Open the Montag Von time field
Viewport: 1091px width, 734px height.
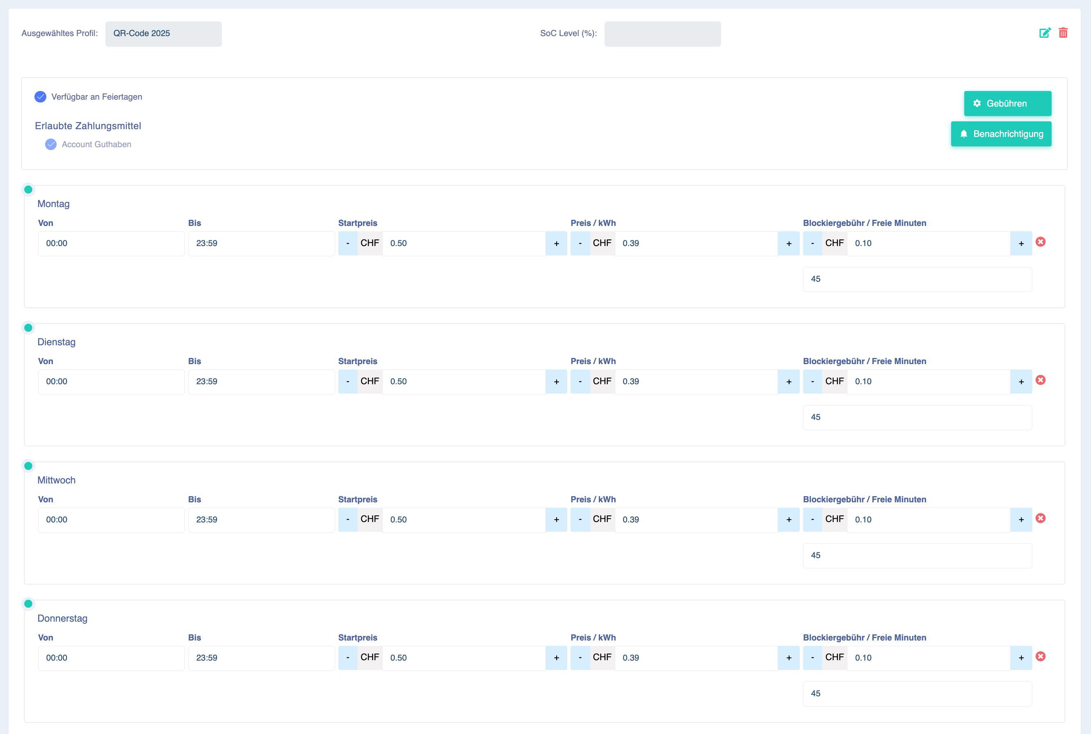112,244
